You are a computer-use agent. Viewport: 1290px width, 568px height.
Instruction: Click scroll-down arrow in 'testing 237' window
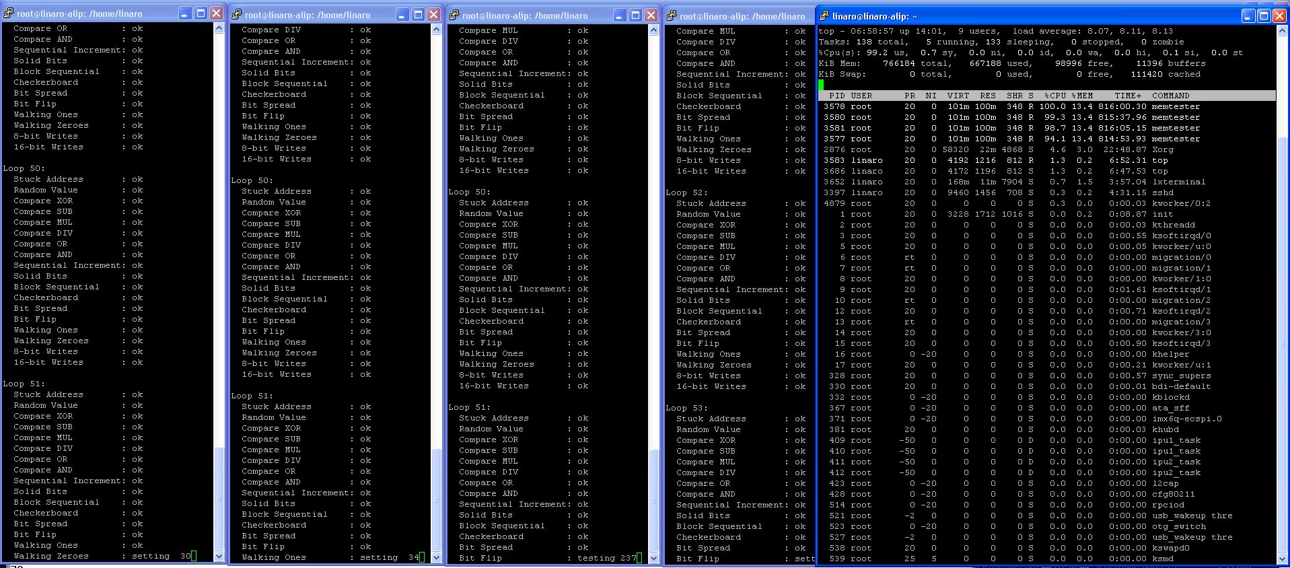(653, 558)
